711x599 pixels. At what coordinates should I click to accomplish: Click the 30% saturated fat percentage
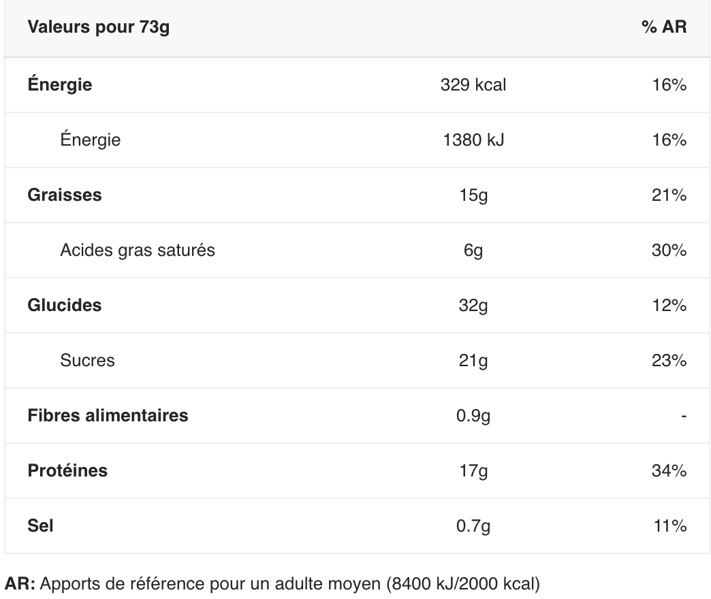(x=669, y=250)
